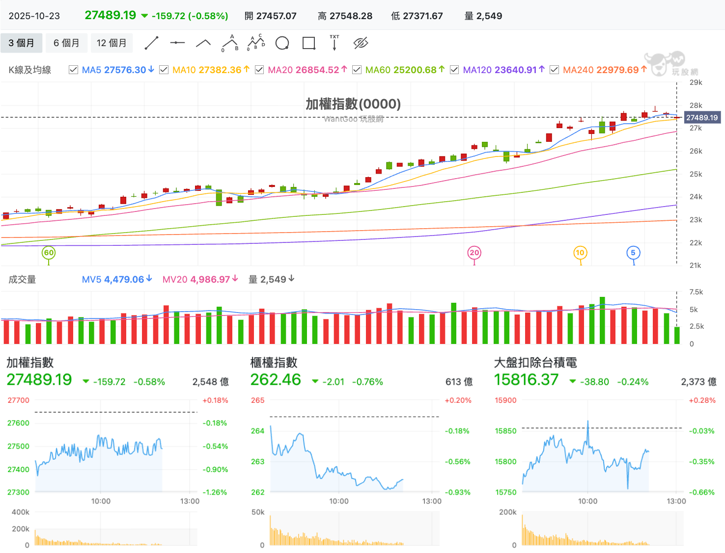Click the 20-day marker on the chart
Screen dimensions: 725x553
tap(474, 253)
